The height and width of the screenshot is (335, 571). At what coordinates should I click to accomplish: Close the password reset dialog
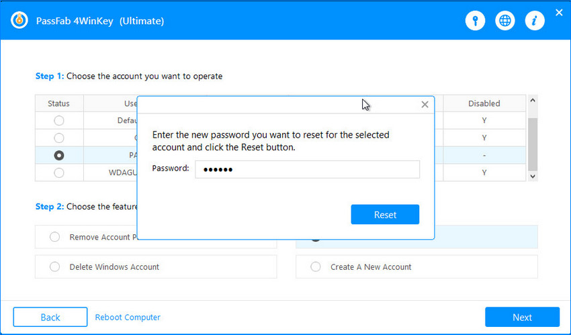tap(425, 105)
